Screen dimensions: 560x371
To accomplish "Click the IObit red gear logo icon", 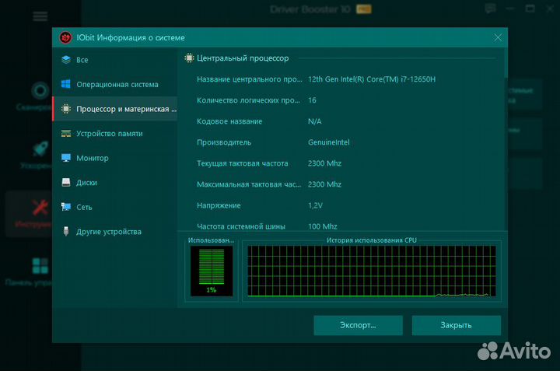I will tap(65, 37).
